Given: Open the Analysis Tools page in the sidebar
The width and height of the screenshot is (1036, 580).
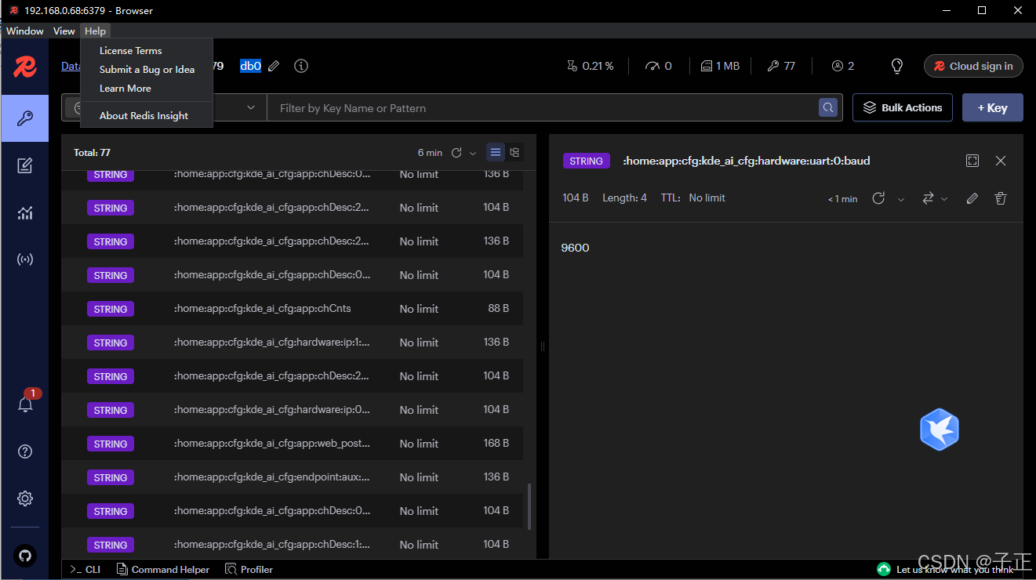Looking at the screenshot, I should 25,212.
